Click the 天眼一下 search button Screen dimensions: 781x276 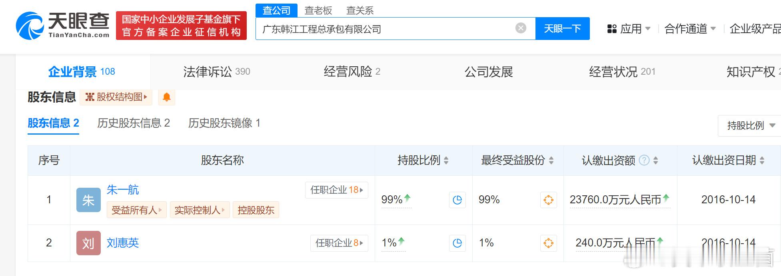coord(562,28)
